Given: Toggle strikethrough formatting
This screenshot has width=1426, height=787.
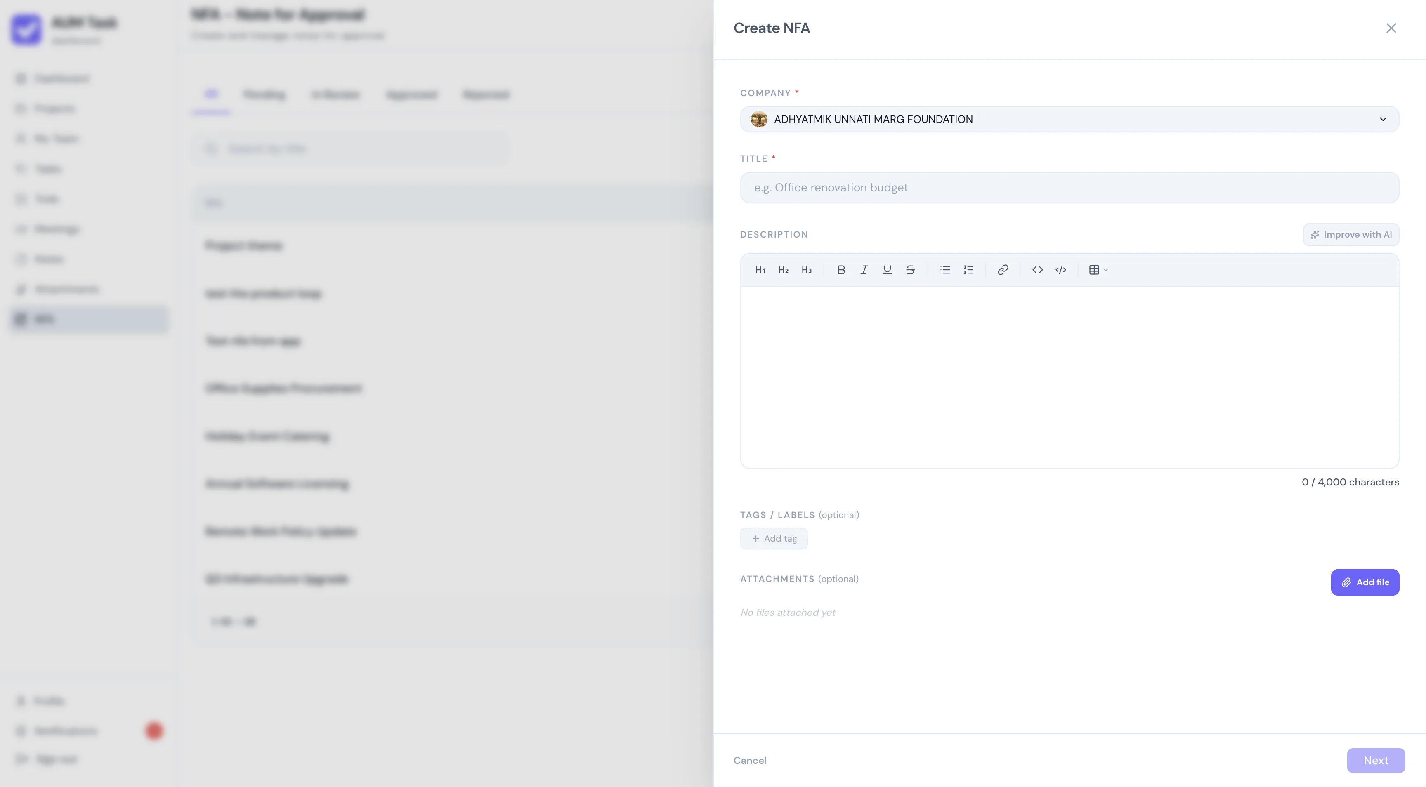Looking at the screenshot, I should 911,270.
